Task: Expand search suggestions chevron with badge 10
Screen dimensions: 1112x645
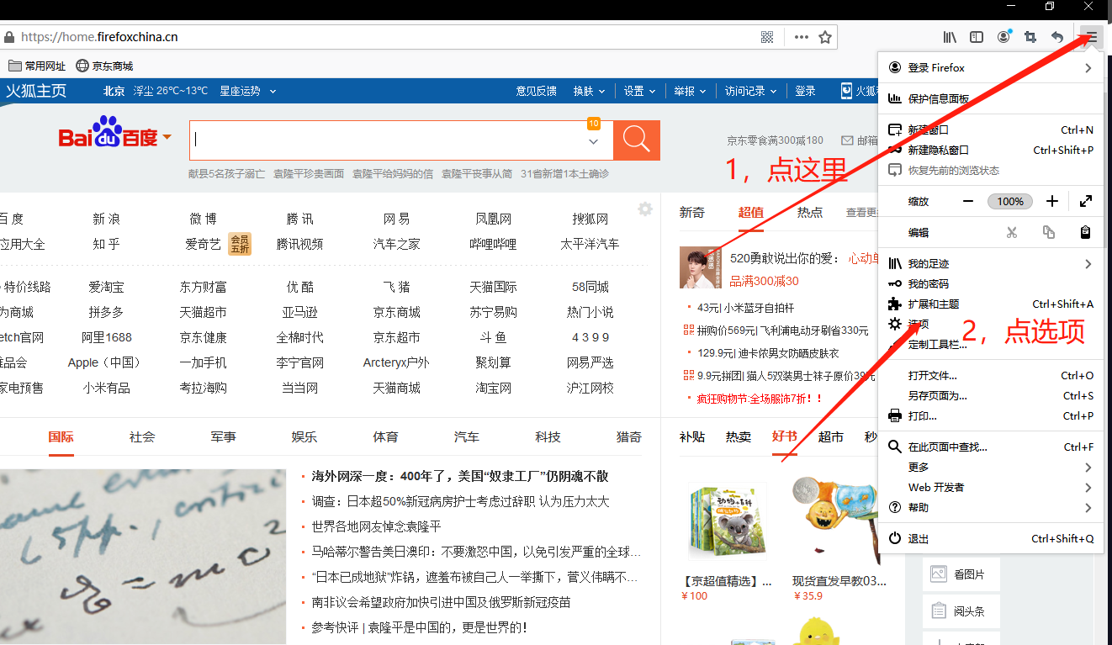Action: pos(594,140)
